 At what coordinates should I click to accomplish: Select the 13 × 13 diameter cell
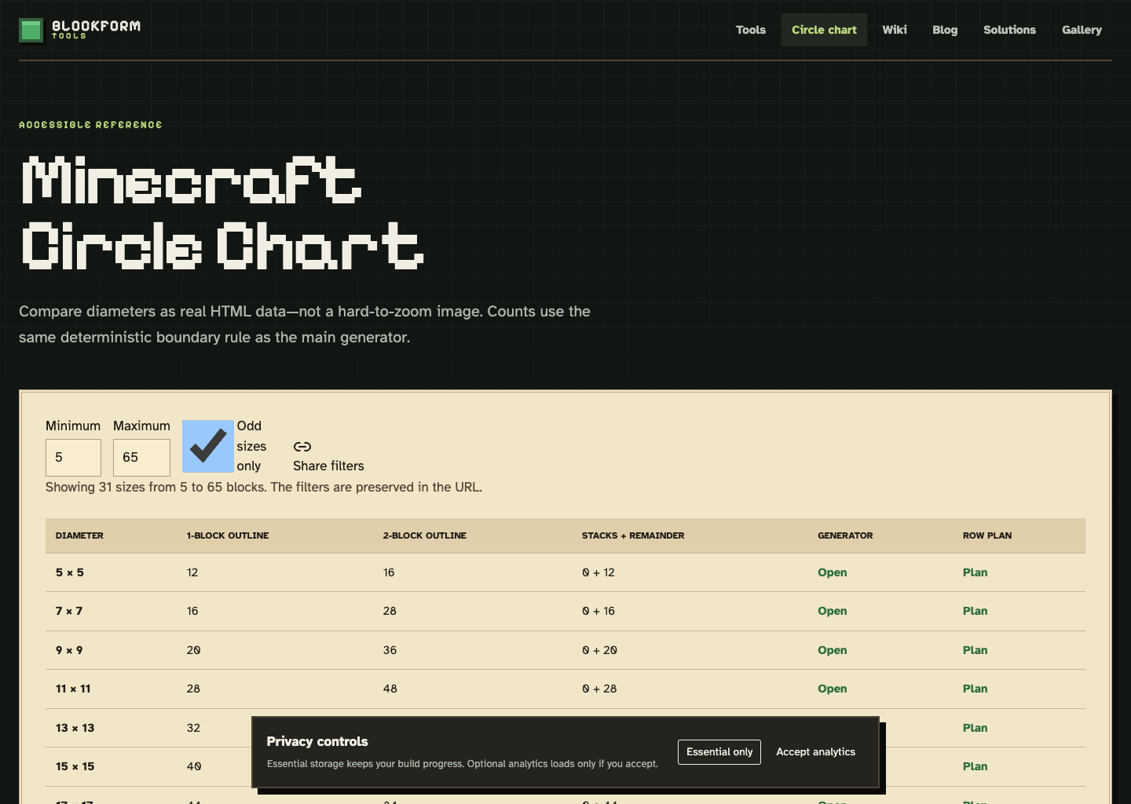tap(75, 728)
